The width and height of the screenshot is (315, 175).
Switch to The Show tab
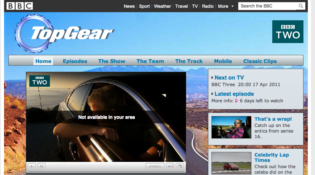click(112, 61)
